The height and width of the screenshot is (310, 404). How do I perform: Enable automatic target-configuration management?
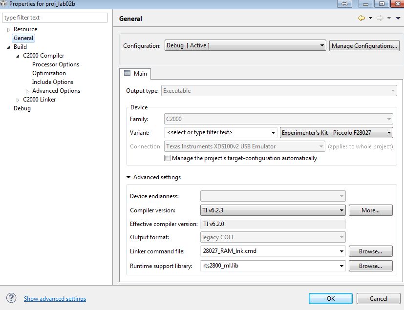(167, 158)
